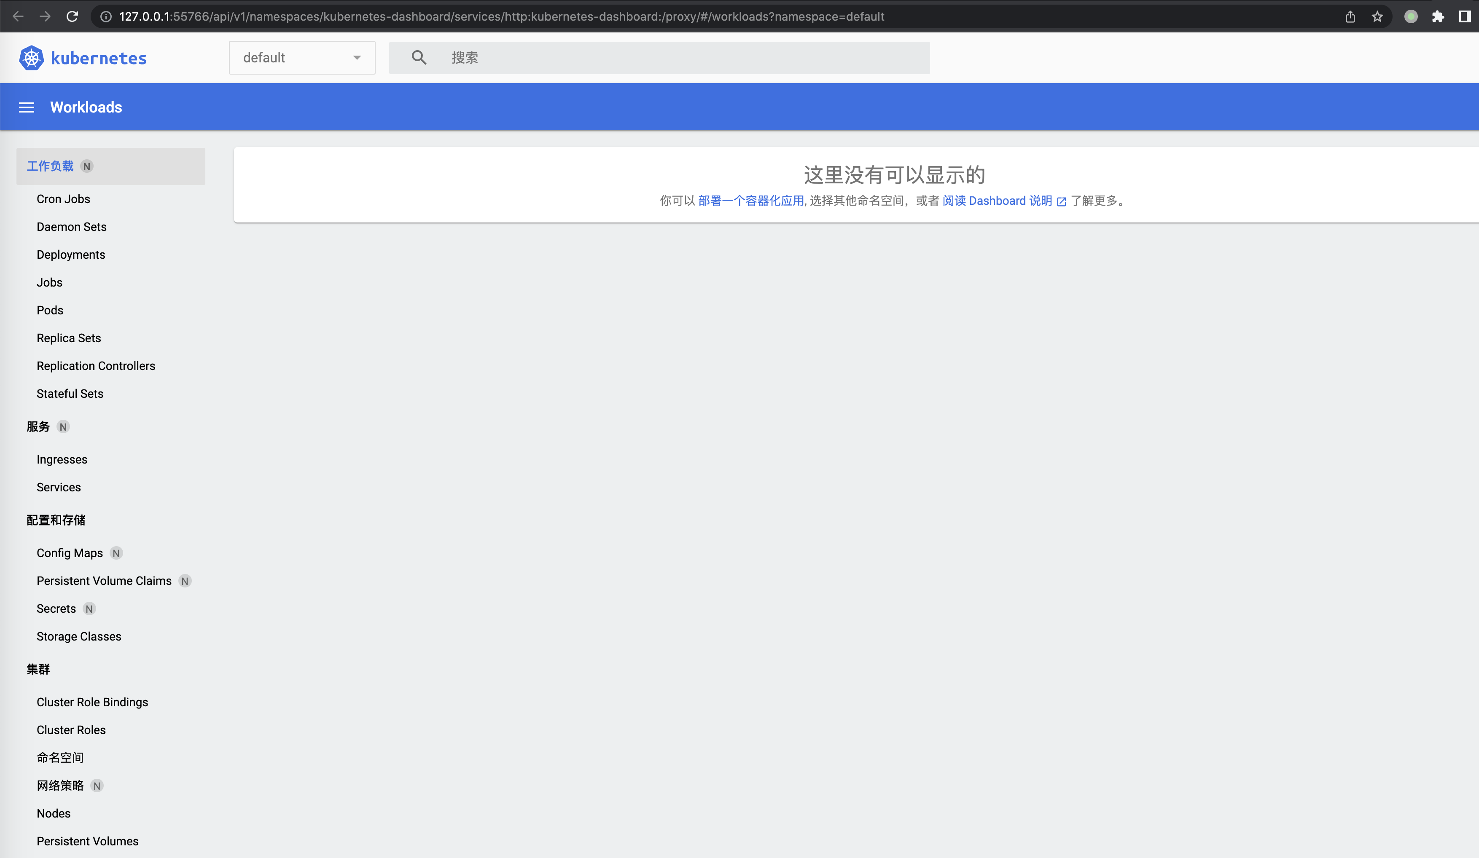Toggle to the Secrets section

(x=56, y=609)
